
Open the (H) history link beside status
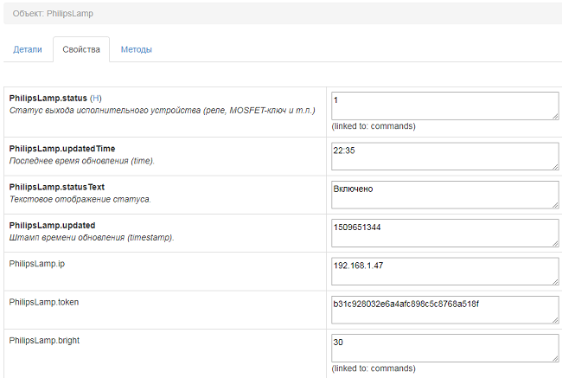[96, 99]
